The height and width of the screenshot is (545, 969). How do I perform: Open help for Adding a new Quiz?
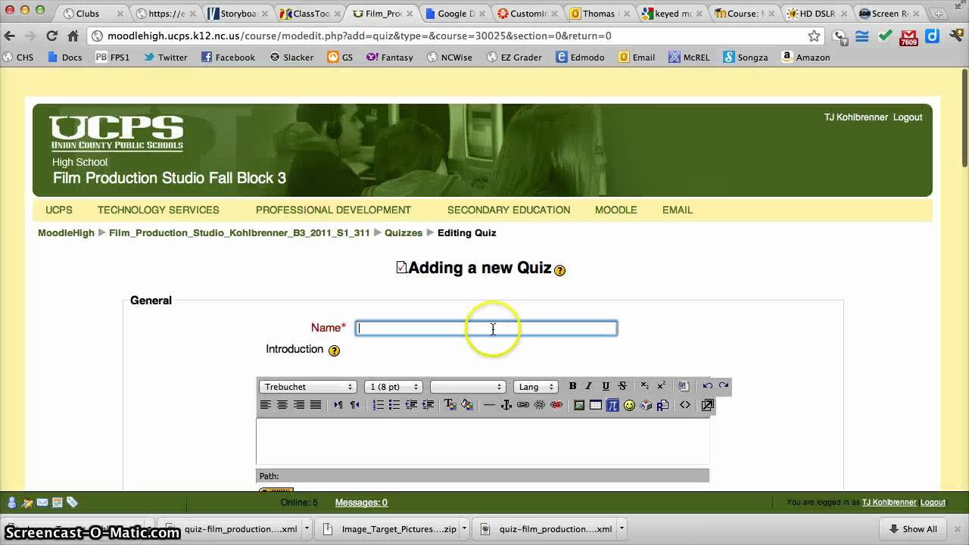559,270
